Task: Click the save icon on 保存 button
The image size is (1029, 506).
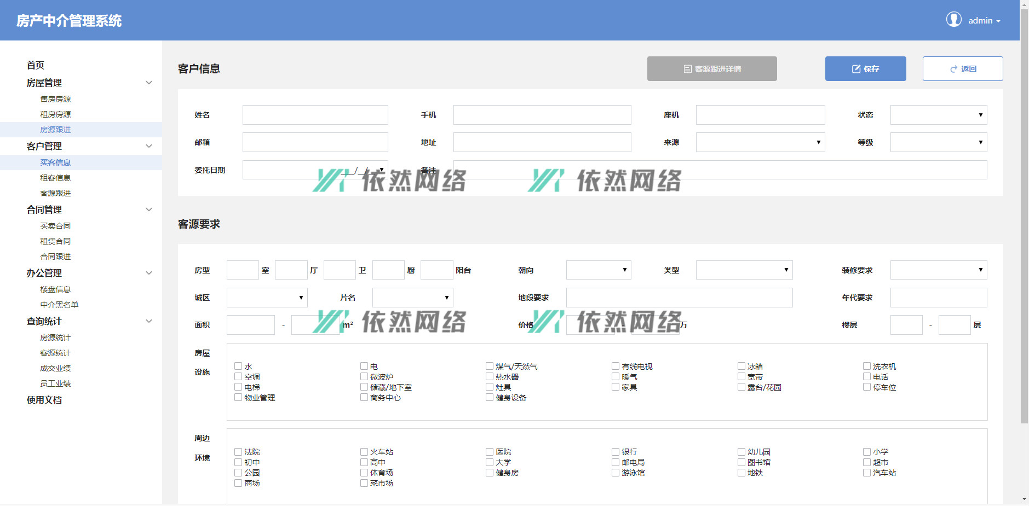Action: (856, 69)
